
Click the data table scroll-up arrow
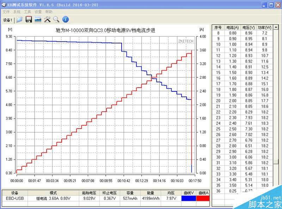[x=276, y=27]
